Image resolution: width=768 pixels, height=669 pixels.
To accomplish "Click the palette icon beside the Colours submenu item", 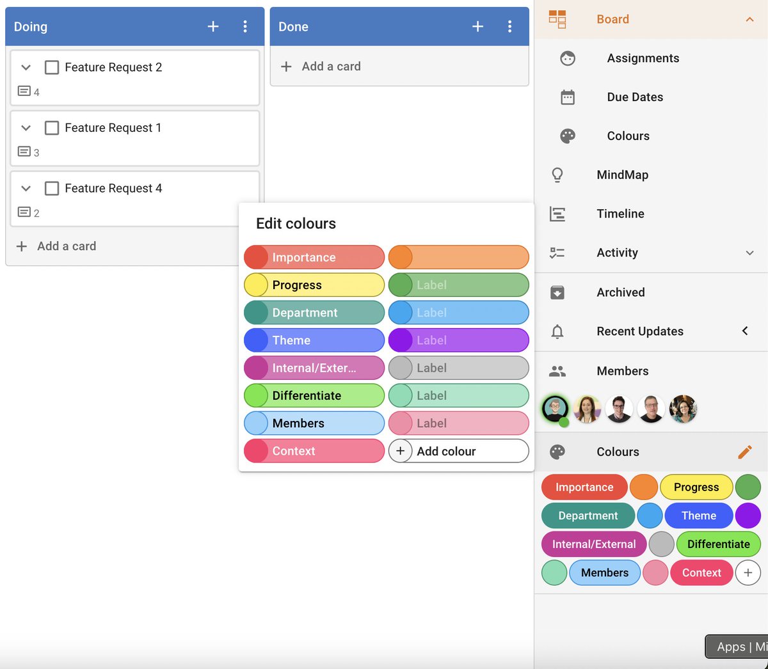I will (x=568, y=136).
